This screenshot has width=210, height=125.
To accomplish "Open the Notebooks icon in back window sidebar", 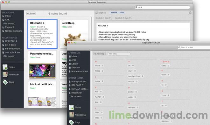I will 5,74.
